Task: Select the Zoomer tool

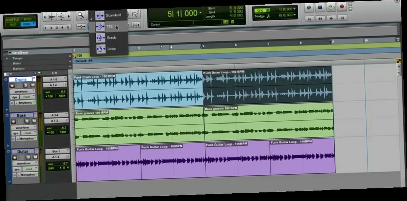Action: coord(80,15)
